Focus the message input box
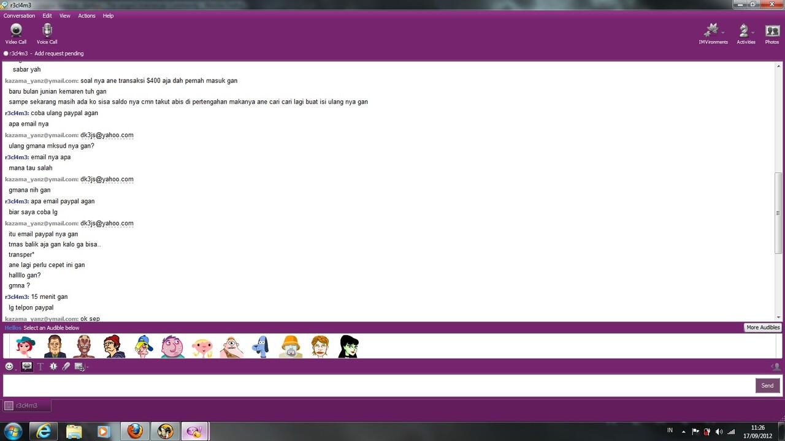785x441 pixels. pos(378,385)
